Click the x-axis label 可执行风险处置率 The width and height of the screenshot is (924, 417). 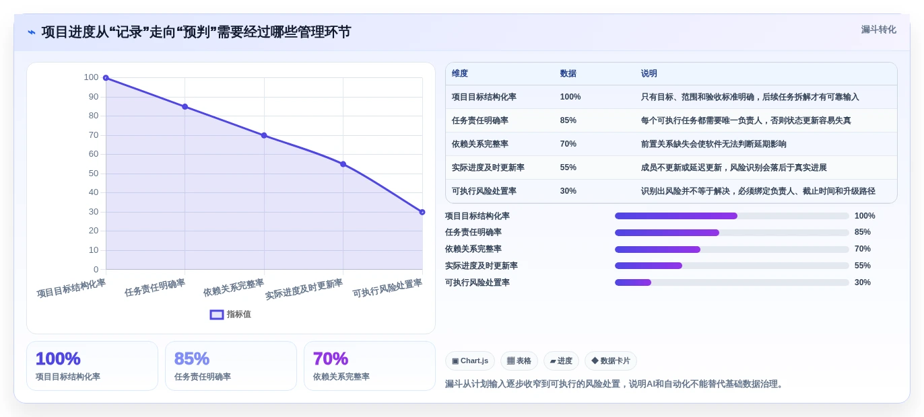387,289
